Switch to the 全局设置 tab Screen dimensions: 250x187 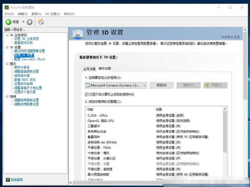click(x=89, y=69)
